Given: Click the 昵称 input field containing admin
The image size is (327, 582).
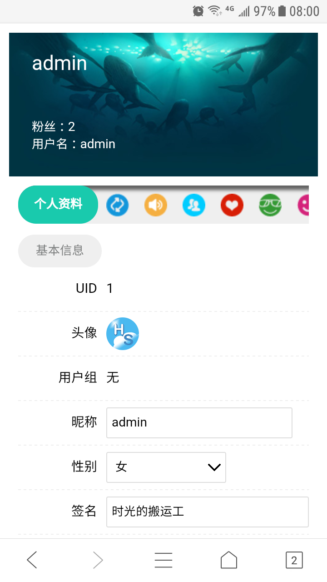Looking at the screenshot, I should (x=199, y=423).
